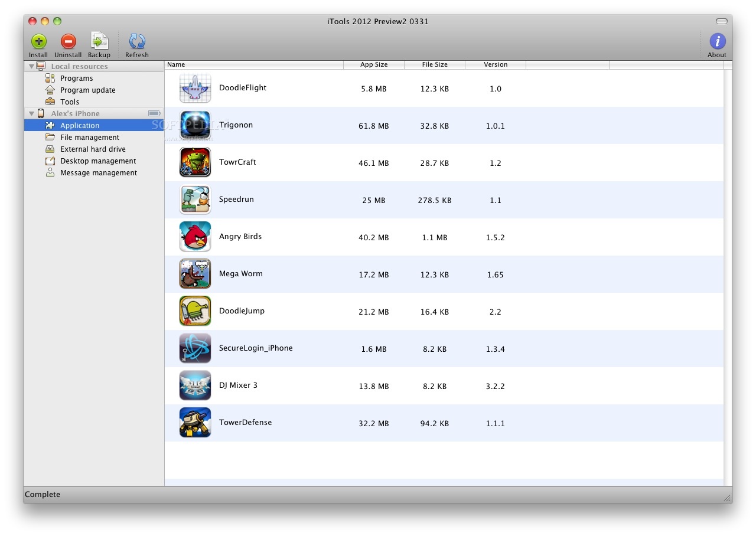
Task: Click the 61.8 MB app size cell
Action: coord(374,126)
